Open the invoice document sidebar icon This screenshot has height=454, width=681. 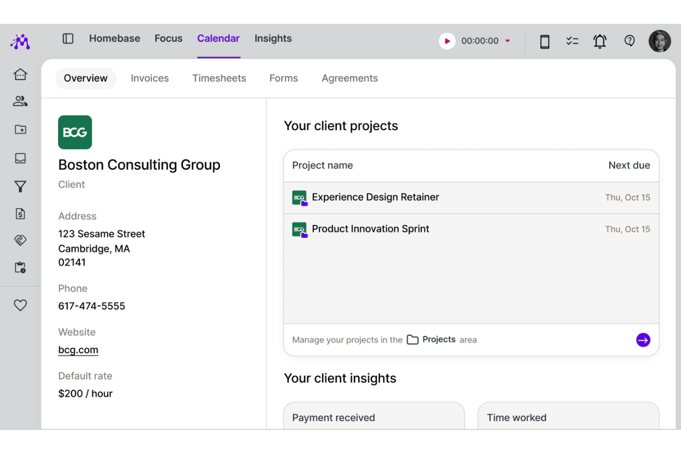pyautogui.click(x=20, y=213)
